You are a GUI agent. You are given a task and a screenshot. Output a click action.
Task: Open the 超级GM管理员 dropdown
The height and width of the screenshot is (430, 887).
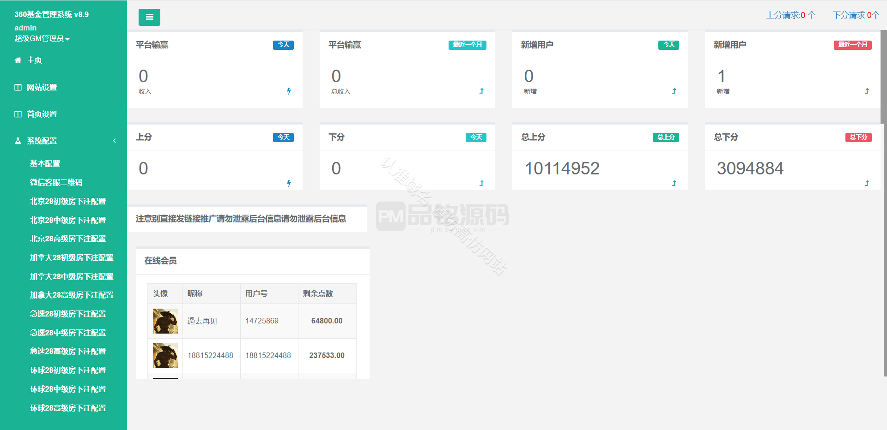tap(42, 39)
